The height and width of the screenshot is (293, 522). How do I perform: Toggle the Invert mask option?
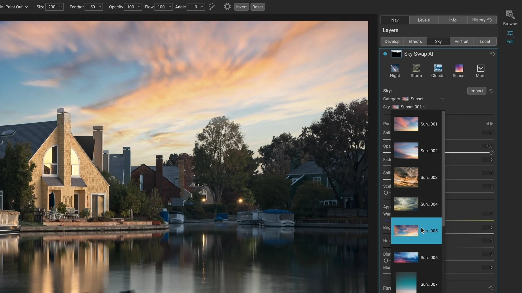[x=241, y=7]
